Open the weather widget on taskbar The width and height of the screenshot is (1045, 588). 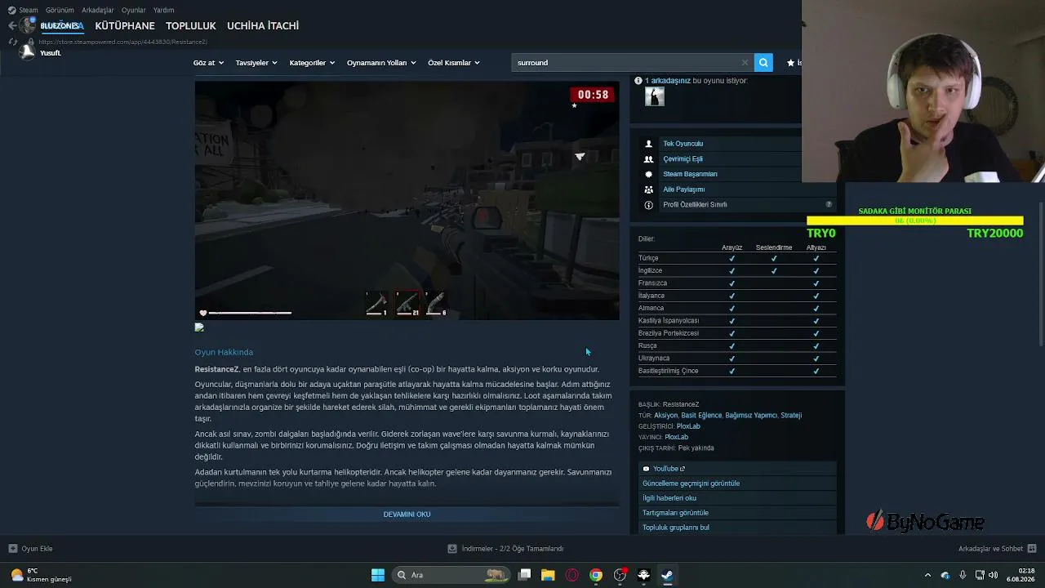(x=41, y=575)
